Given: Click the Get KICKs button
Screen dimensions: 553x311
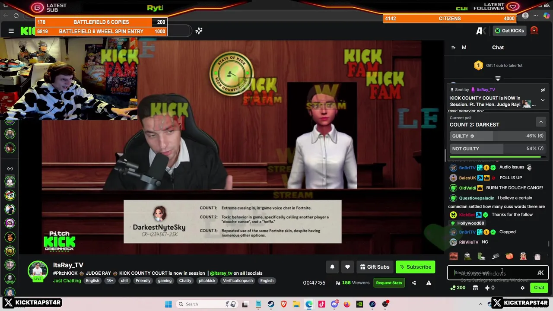Looking at the screenshot, I should pyautogui.click(x=509, y=31).
